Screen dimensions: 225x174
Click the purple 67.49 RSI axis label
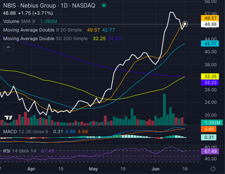[210, 151]
